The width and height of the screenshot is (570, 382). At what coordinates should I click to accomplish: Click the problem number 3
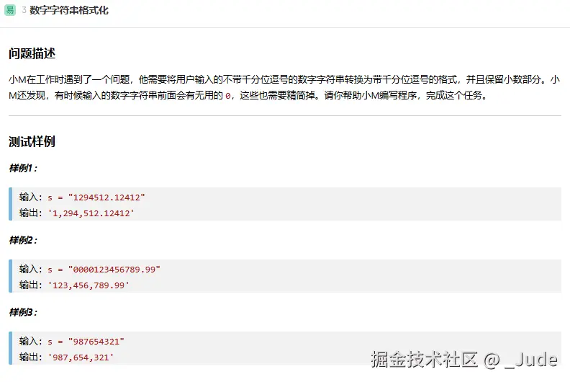click(x=24, y=10)
